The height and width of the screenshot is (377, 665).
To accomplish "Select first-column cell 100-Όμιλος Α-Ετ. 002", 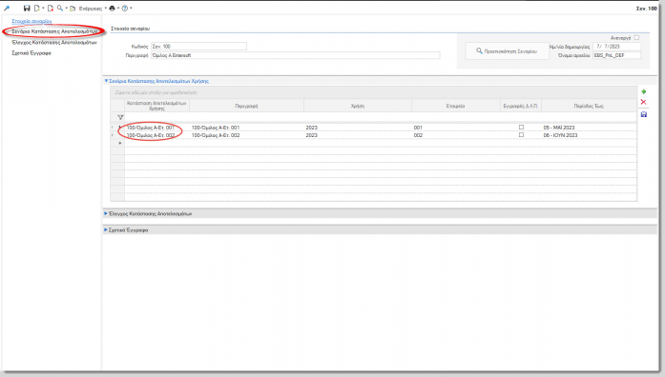I will point(156,135).
